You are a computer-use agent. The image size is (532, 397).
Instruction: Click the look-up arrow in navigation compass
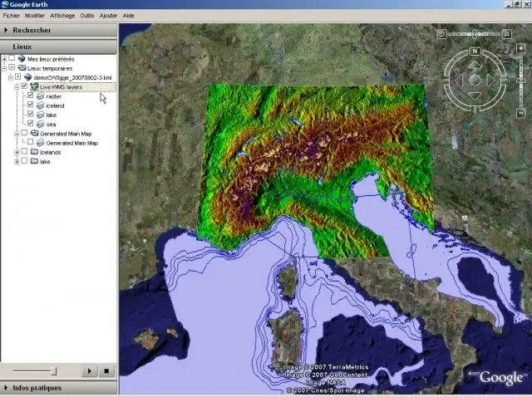(x=475, y=65)
